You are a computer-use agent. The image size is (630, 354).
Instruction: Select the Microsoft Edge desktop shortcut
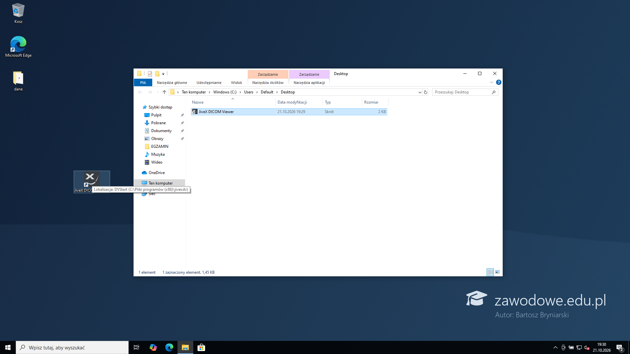(x=18, y=47)
